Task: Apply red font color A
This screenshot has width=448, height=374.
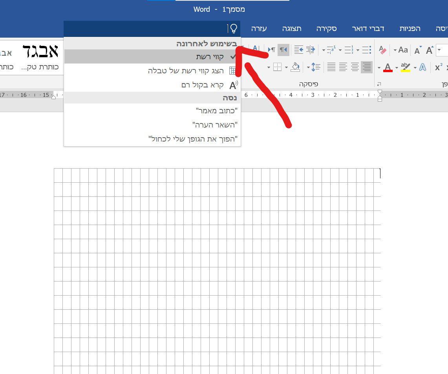Action: [x=388, y=67]
